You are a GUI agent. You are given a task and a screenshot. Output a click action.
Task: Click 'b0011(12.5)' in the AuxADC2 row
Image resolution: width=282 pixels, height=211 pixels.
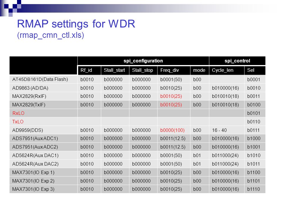click(173, 147)
